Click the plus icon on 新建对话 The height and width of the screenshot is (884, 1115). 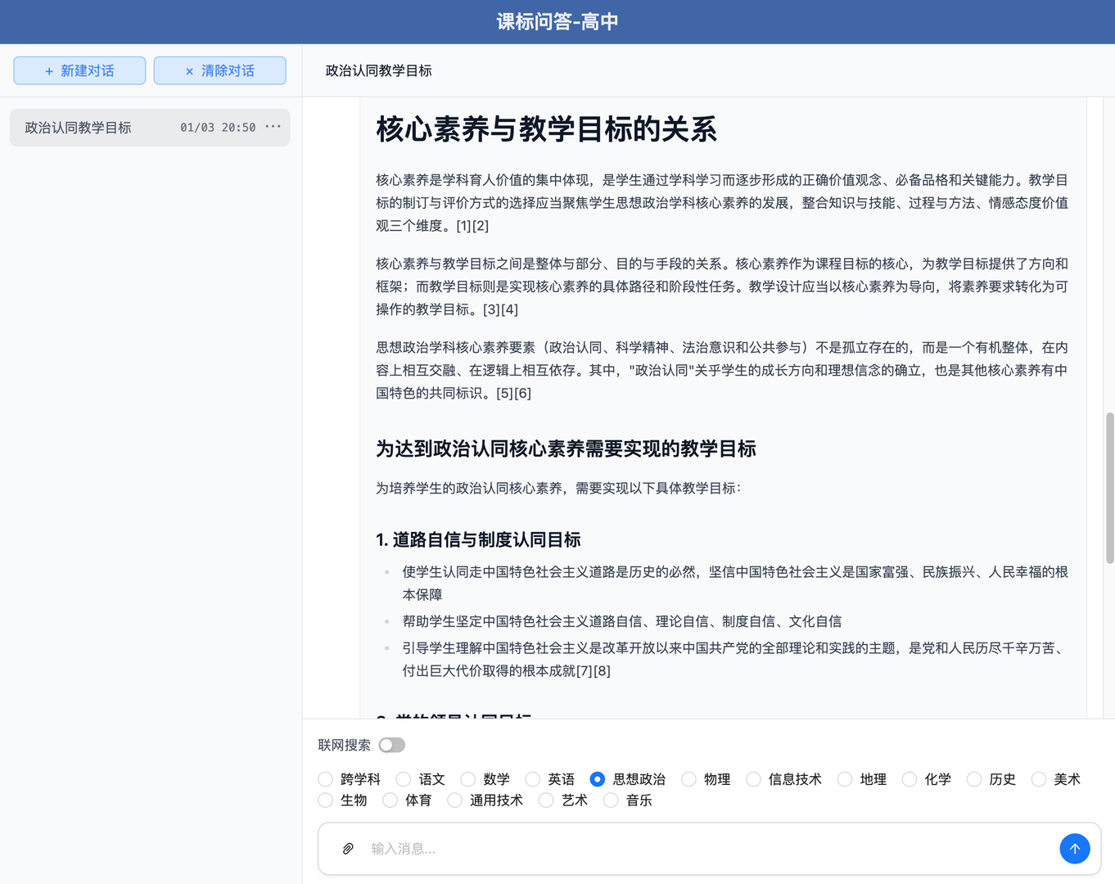50,70
